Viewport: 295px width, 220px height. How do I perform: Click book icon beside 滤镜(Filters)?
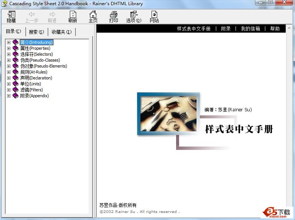click(16, 90)
